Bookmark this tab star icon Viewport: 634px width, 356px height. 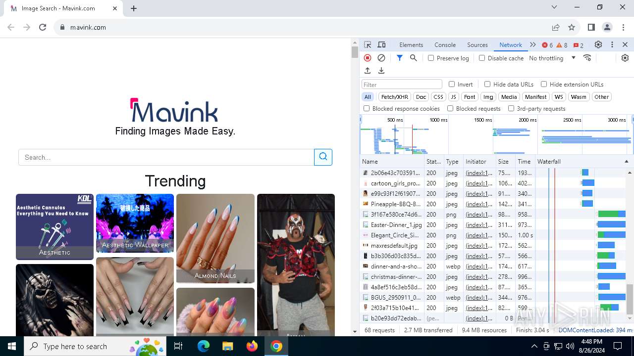click(x=572, y=27)
